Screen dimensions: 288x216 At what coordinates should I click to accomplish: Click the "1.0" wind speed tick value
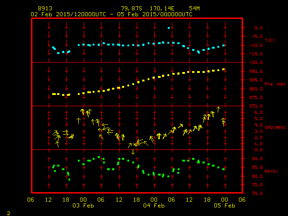tap(258, 144)
